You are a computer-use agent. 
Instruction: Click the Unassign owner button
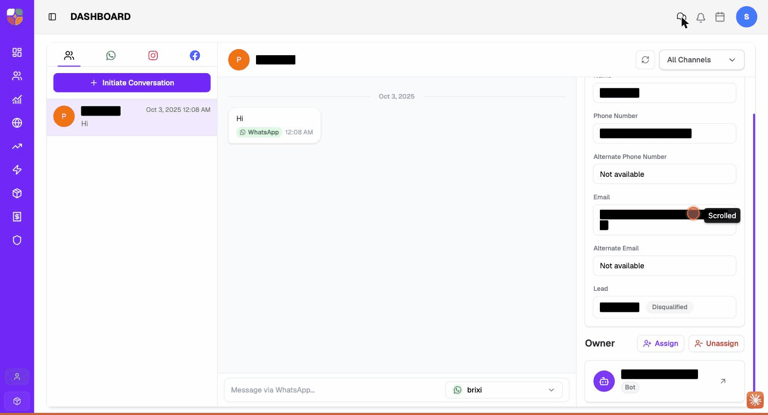(716, 343)
